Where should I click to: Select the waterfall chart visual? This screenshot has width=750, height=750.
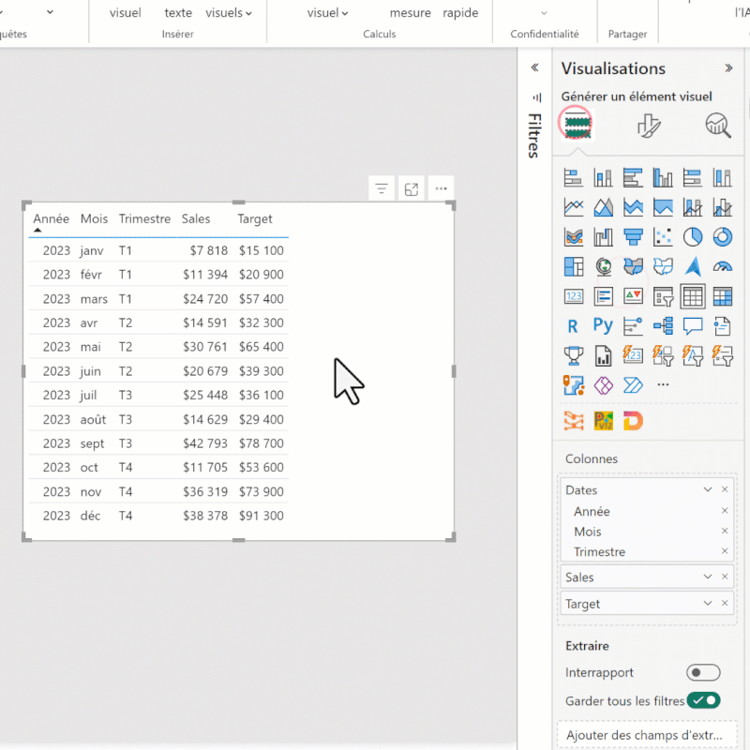[603, 237]
